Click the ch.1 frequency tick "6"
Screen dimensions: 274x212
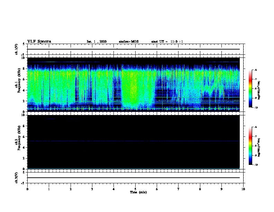click(x=24, y=79)
